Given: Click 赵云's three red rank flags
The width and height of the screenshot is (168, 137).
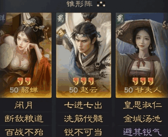Looking at the screenshot, I should [x=84, y=81].
